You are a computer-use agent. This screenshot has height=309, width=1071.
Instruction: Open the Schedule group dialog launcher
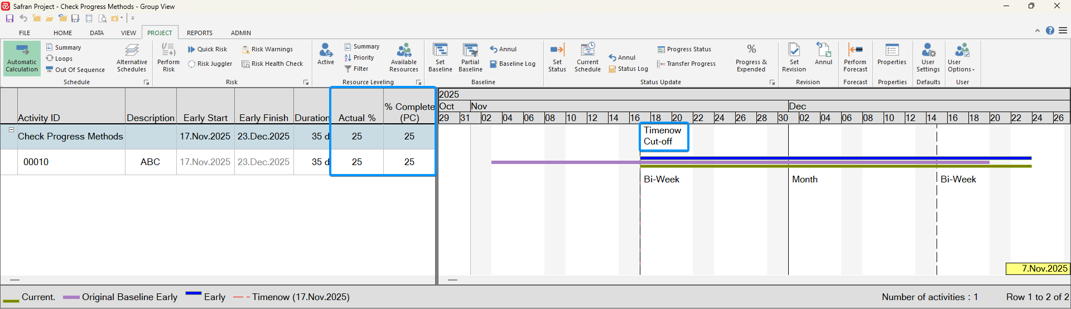coord(147,83)
